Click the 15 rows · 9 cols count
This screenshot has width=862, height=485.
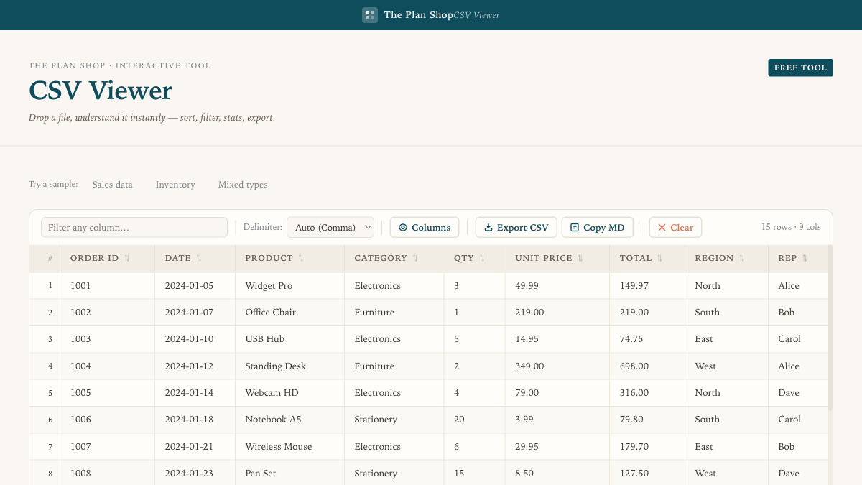pyautogui.click(x=791, y=227)
